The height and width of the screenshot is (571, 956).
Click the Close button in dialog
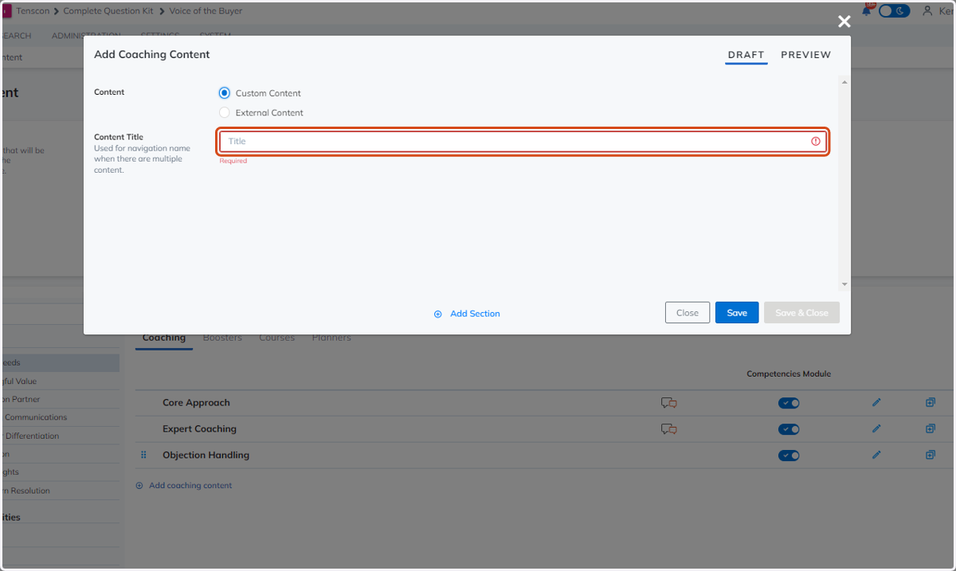tap(688, 313)
